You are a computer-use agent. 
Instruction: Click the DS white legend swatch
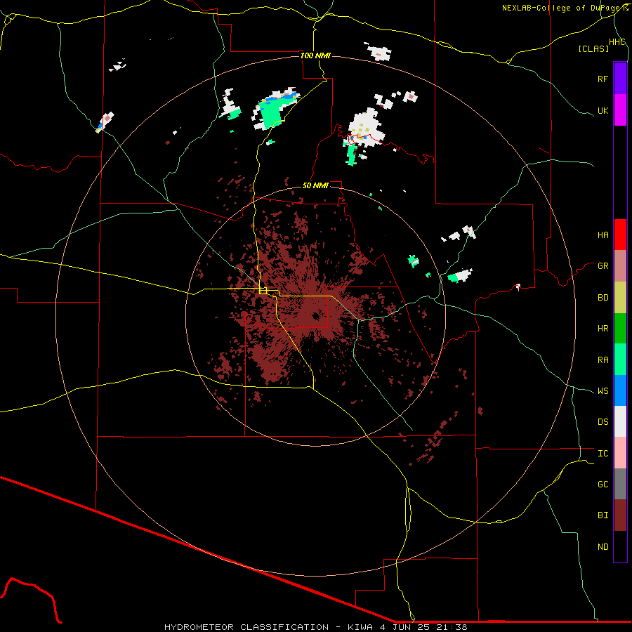(620, 421)
